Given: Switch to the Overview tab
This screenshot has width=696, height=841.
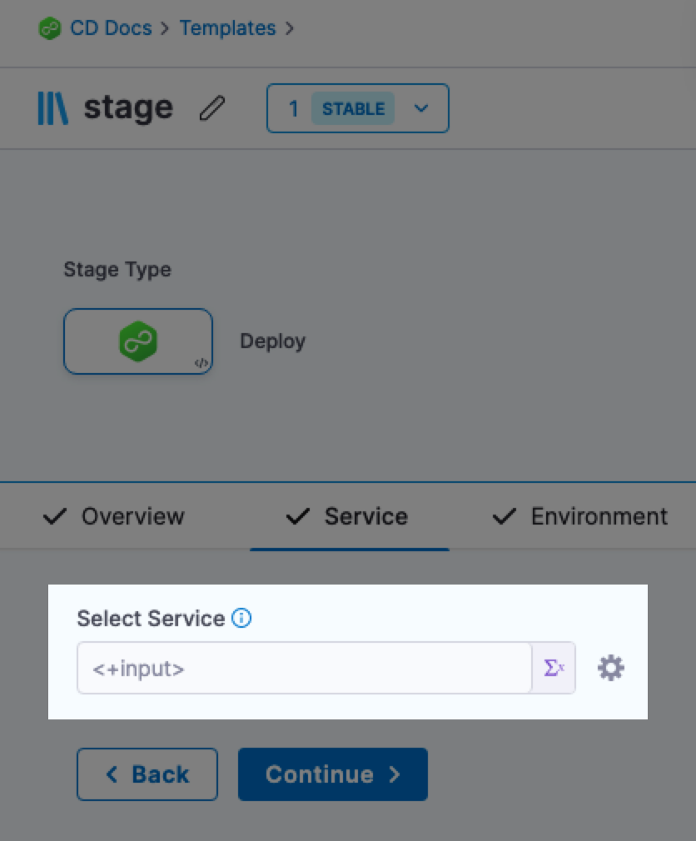Looking at the screenshot, I should tap(114, 516).
